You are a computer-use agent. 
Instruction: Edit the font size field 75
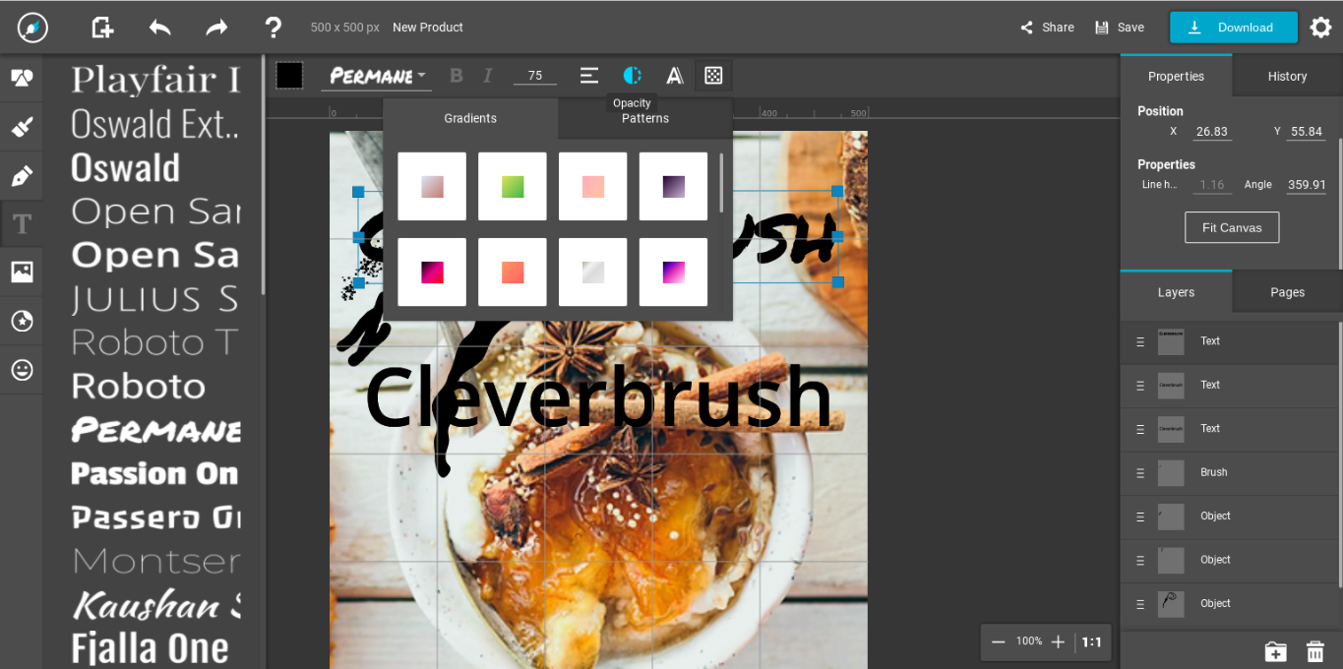pyautogui.click(x=535, y=76)
